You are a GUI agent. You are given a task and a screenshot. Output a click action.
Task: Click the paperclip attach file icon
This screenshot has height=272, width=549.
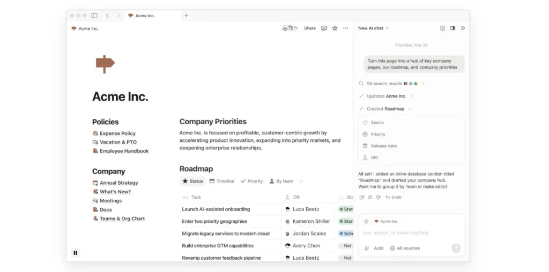[x=367, y=248]
